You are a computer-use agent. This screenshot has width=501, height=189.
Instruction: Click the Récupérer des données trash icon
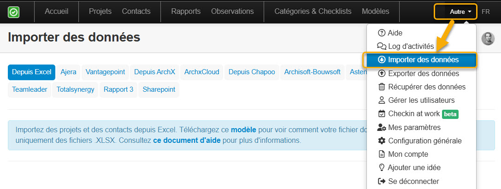point(382,87)
